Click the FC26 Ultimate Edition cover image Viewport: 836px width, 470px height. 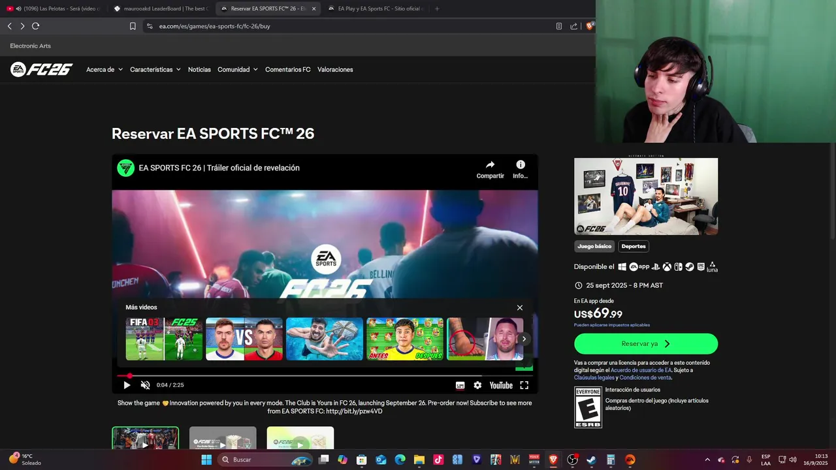click(x=646, y=196)
